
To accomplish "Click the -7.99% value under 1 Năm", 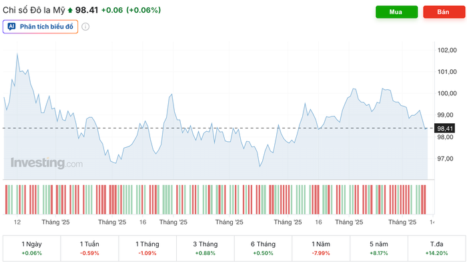I will pyautogui.click(x=321, y=253).
